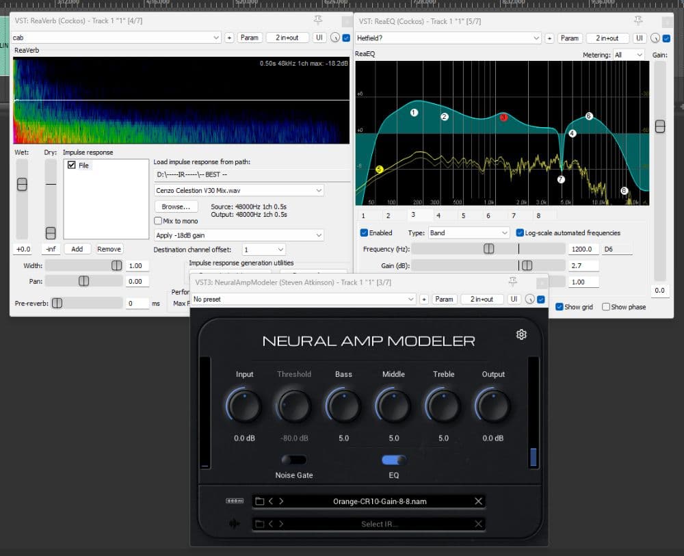
Task: Click the folder icon to load a NAM model
Action: (x=259, y=501)
